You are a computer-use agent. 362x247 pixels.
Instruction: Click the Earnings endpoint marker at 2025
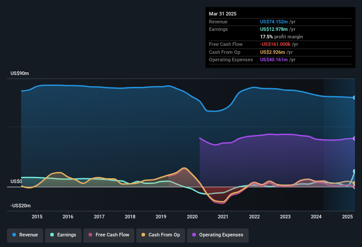coord(355,171)
